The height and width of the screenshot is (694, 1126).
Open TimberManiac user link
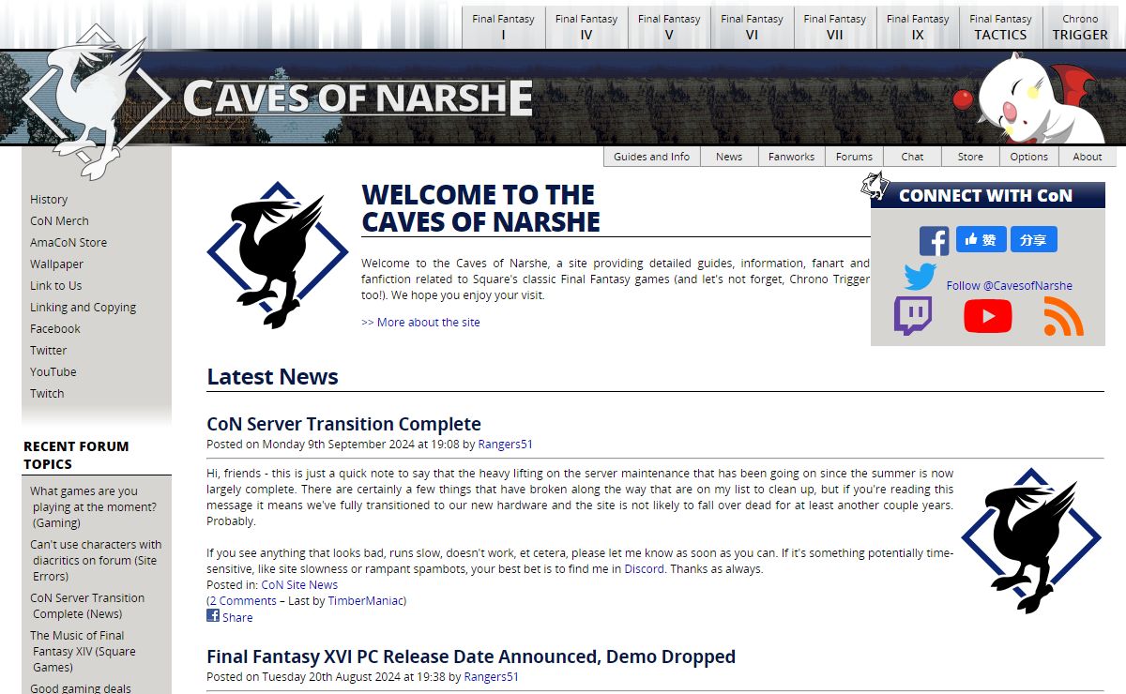click(365, 600)
